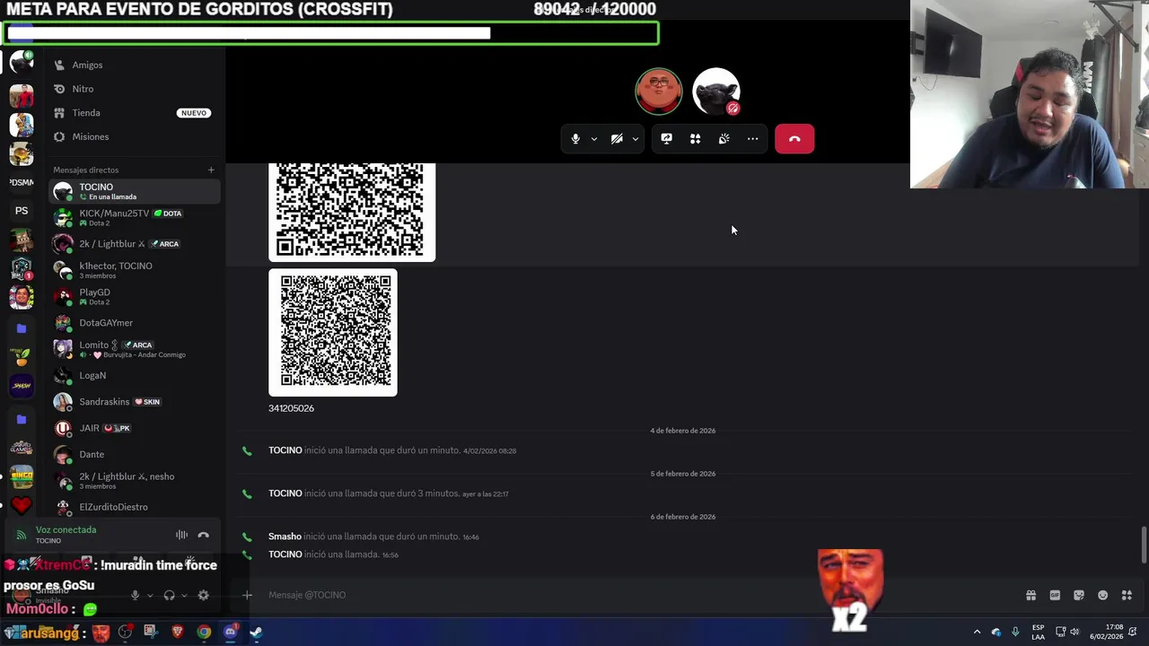The height and width of the screenshot is (646, 1149).
Task: Mute mic in the user panel
Action: 135,595
